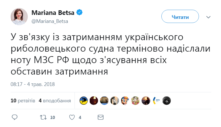Open the cartoon girl with flower wreath avatar
221x127 pixels.
(125, 100)
